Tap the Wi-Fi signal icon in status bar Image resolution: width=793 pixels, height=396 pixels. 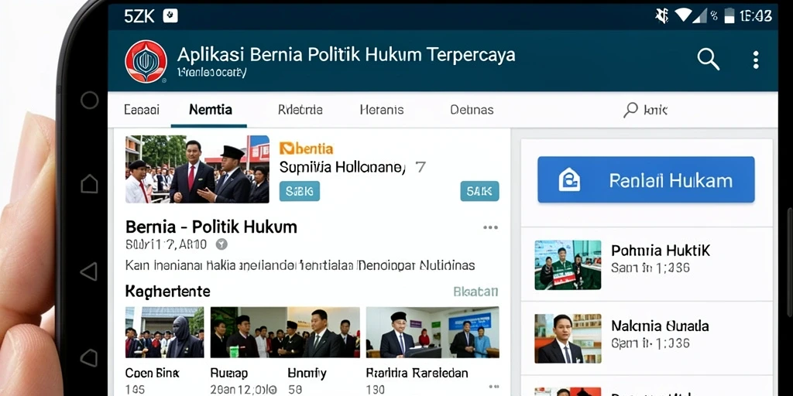(x=683, y=15)
